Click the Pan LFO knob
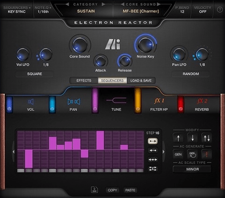The width and height of the screenshot is (225, 198). [x=179, y=54]
